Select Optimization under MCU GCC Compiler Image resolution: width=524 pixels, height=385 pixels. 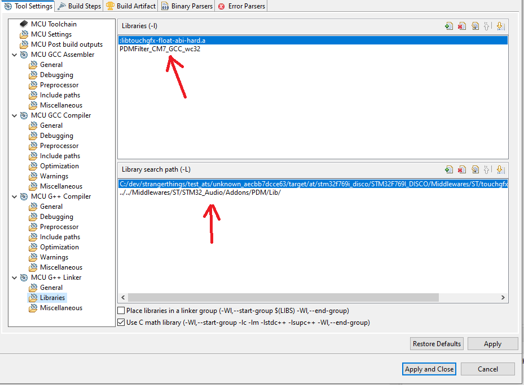coord(59,165)
